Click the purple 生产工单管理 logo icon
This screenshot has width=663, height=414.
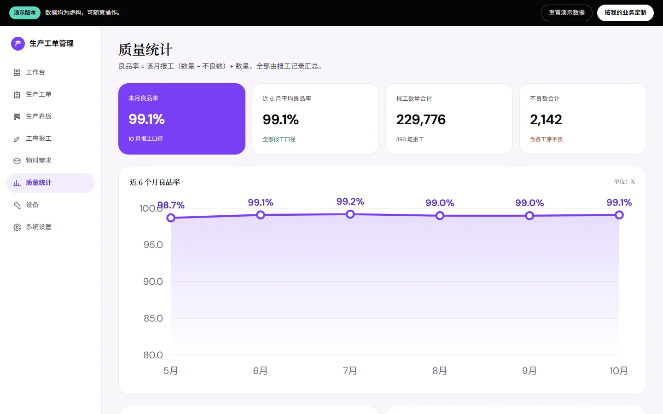pos(18,44)
